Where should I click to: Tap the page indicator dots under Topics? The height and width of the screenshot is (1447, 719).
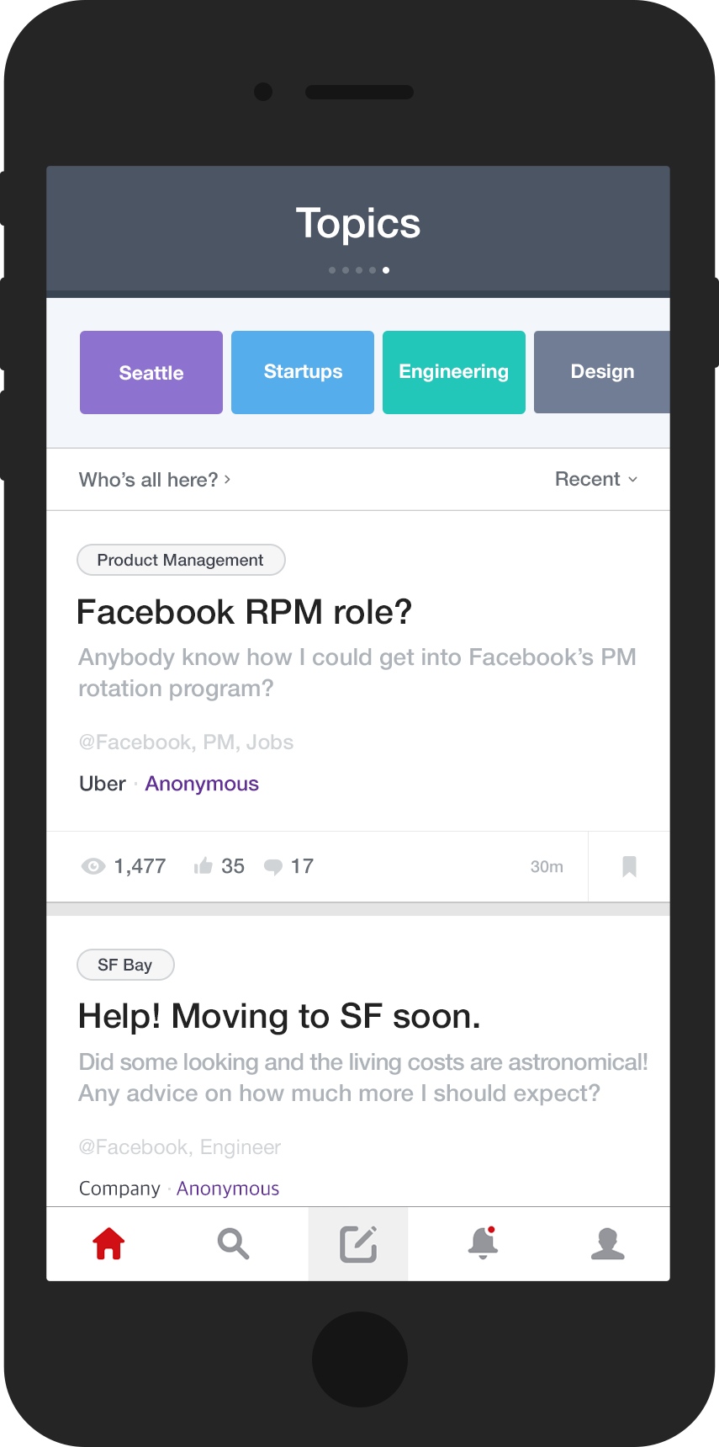click(359, 270)
